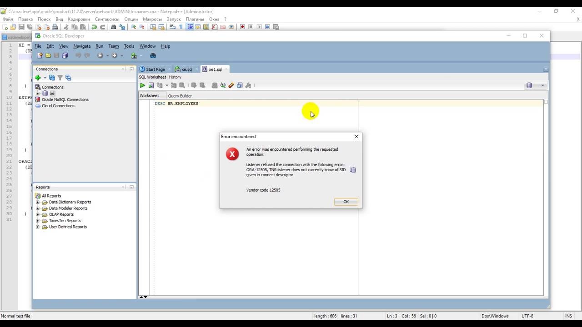Open the Notepad++ Плагины menu

195,19
